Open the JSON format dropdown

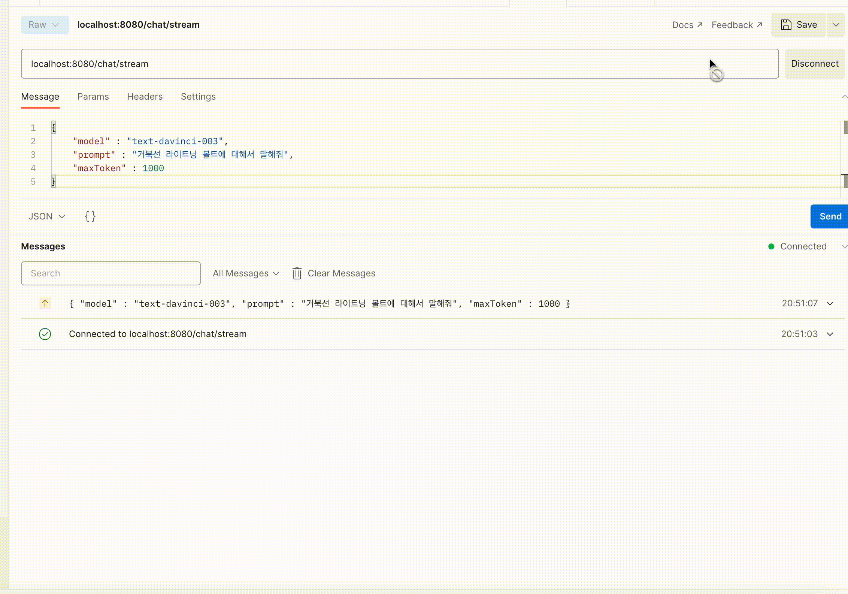[x=47, y=216]
